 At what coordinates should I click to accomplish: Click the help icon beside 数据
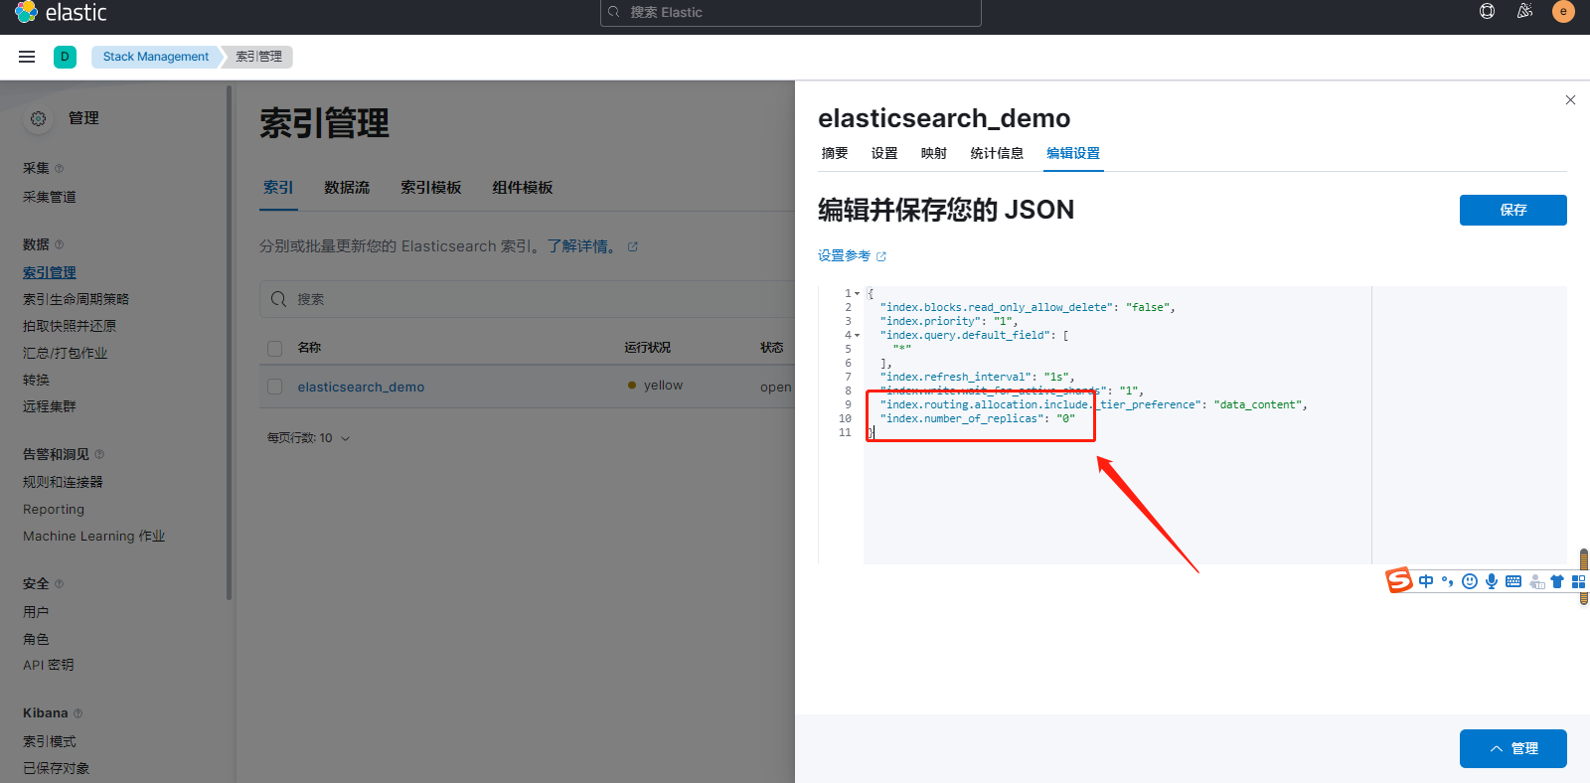(x=59, y=244)
